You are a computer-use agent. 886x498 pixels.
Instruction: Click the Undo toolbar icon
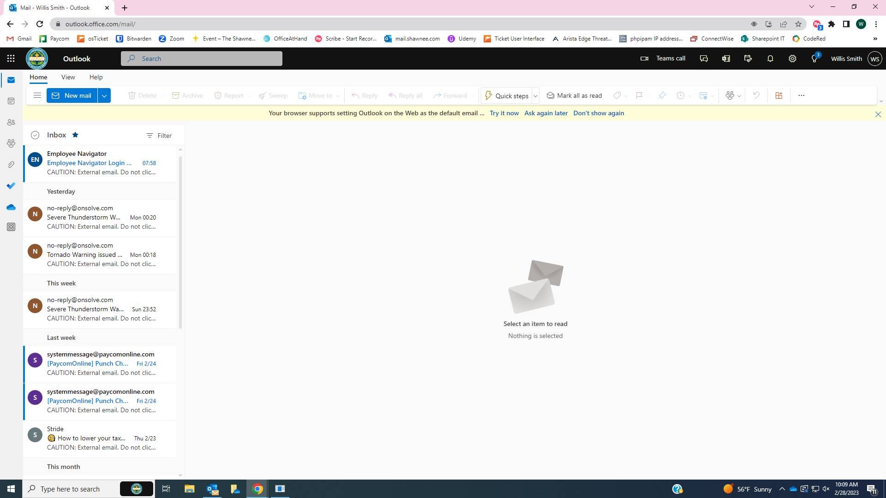(x=756, y=95)
